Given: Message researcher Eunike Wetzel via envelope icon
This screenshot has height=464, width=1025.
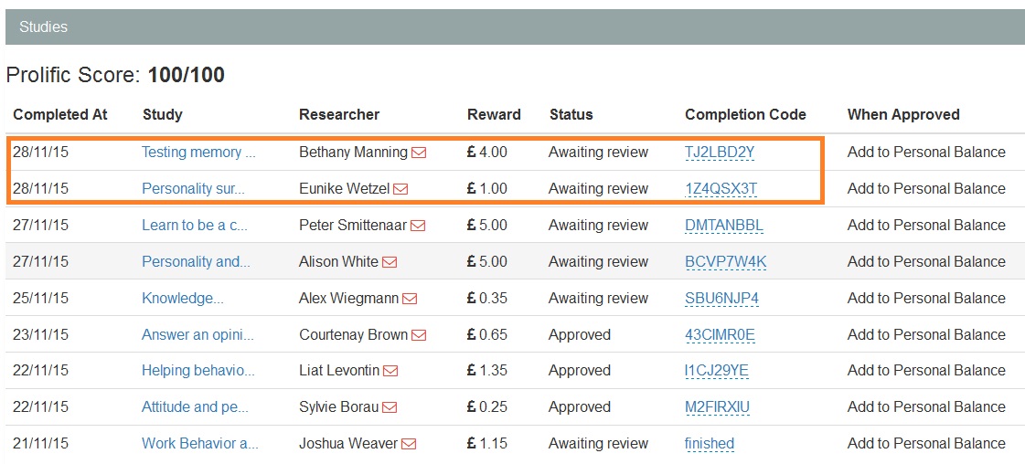Looking at the screenshot, I should [x=400, y=189].
